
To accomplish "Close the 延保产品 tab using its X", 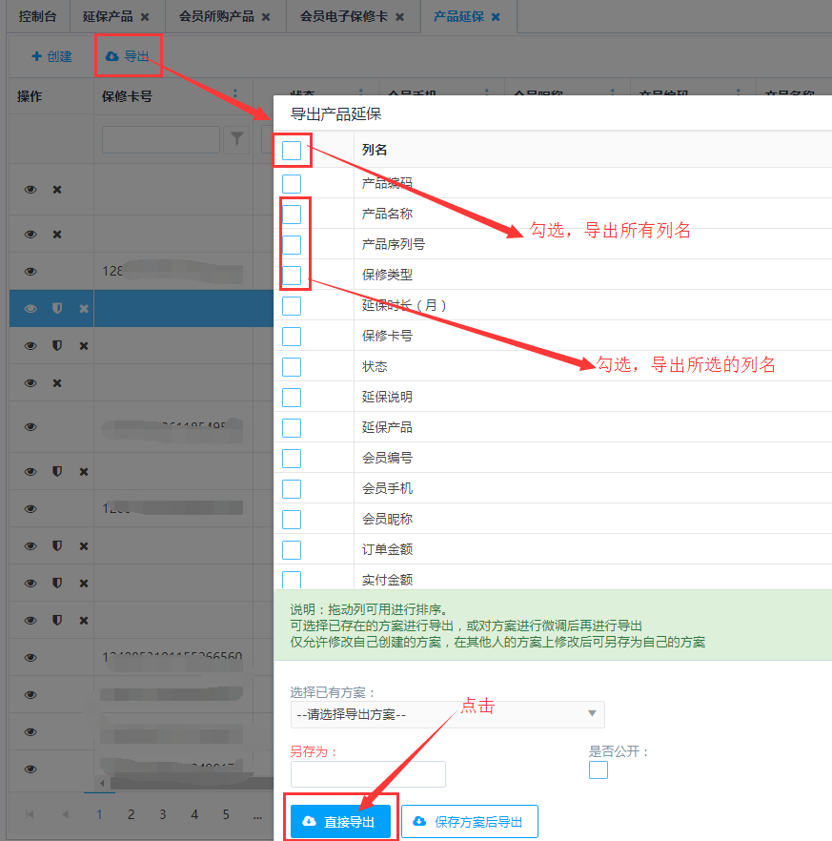I will click(x=145, y=17).
